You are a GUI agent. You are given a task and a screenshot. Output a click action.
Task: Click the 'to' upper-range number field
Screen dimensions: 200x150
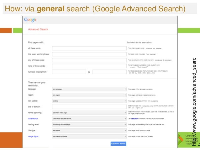[109, 72]
